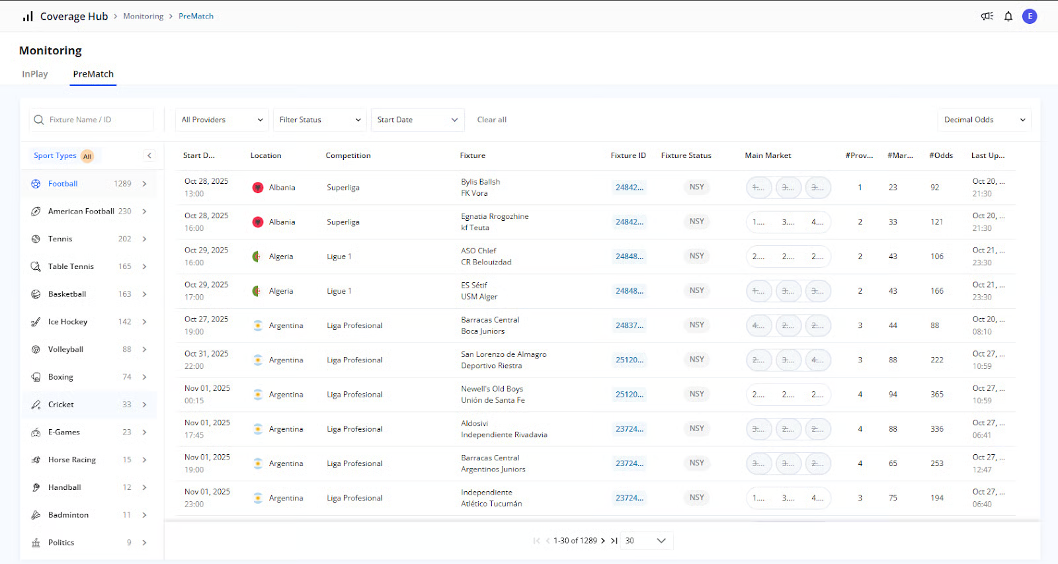The width and height of the screenshot is (1058, 564).
Task: Click the Coverage Hub logo icon
Action: [28, 17]
